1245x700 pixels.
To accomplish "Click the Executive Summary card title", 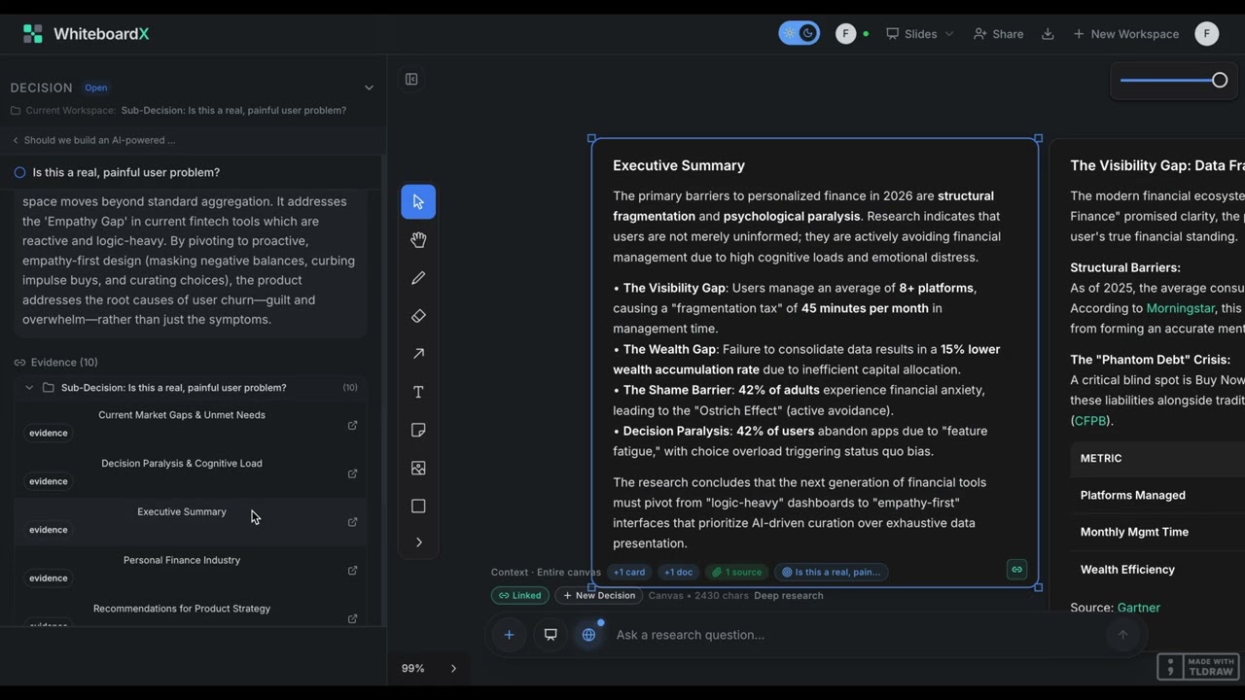I will [679, 165].
